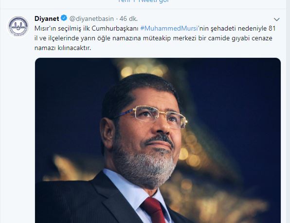Open the Diyanet account name

47,18
